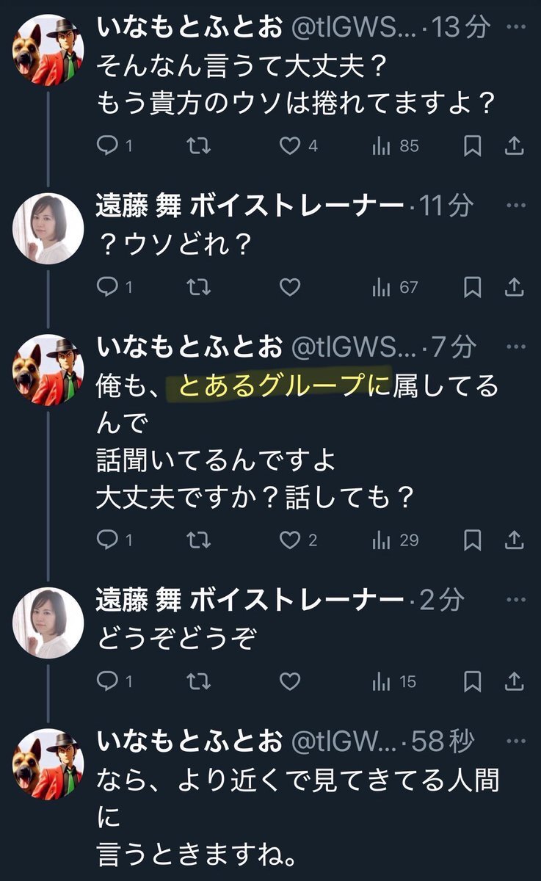This screenshot has width=541, height=881.
Task: Share the first tweet
Action: point(515,146)
